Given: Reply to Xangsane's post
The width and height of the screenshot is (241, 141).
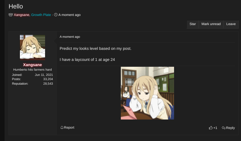Looking at the screenshot, I should pyautogui.click(x=228, y=128).
